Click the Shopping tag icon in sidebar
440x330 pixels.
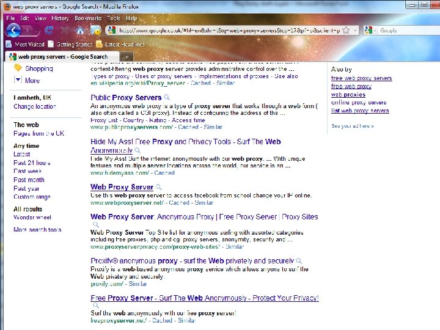coord(18,68)
